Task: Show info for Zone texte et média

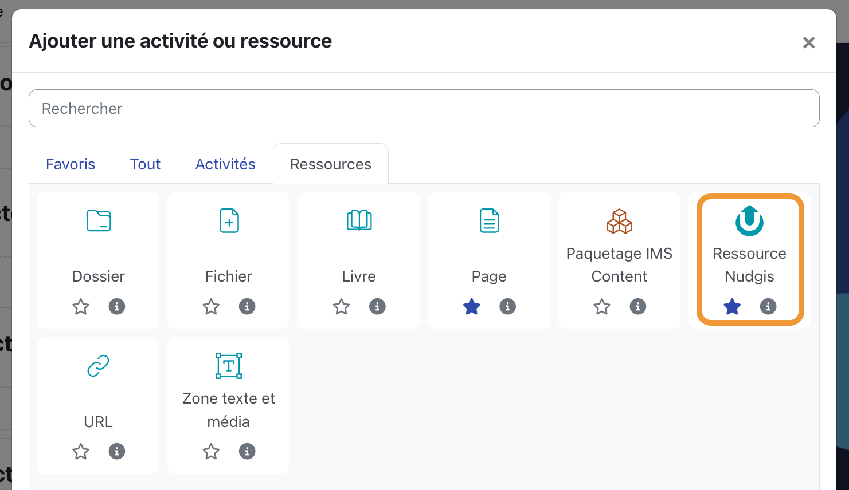Action: pos(247,451)
